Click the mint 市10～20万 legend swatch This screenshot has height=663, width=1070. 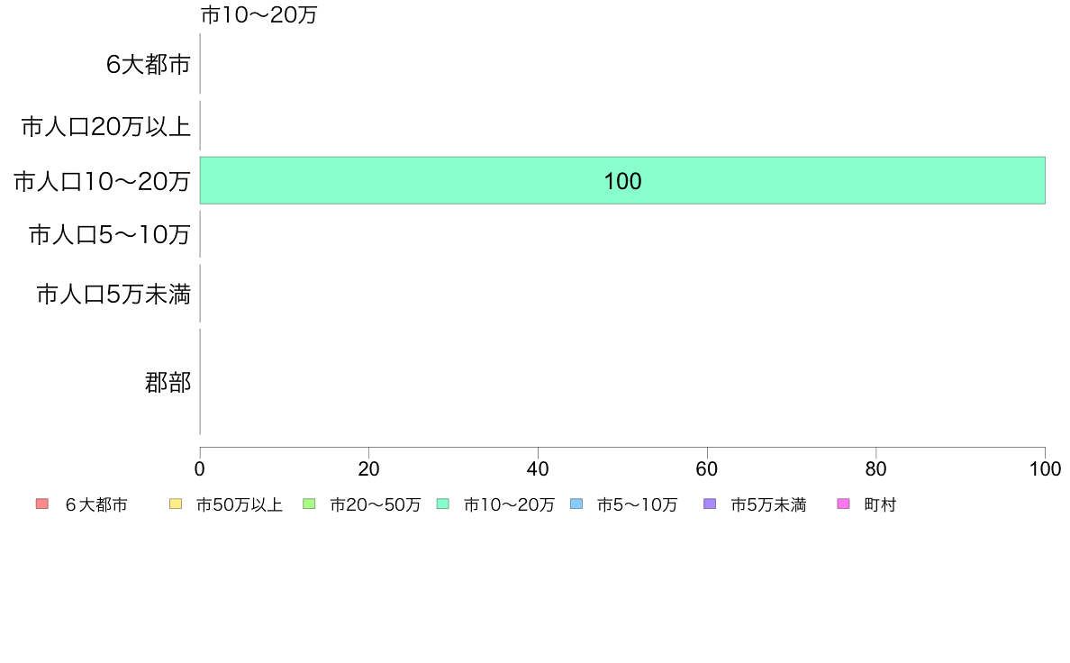443,504
